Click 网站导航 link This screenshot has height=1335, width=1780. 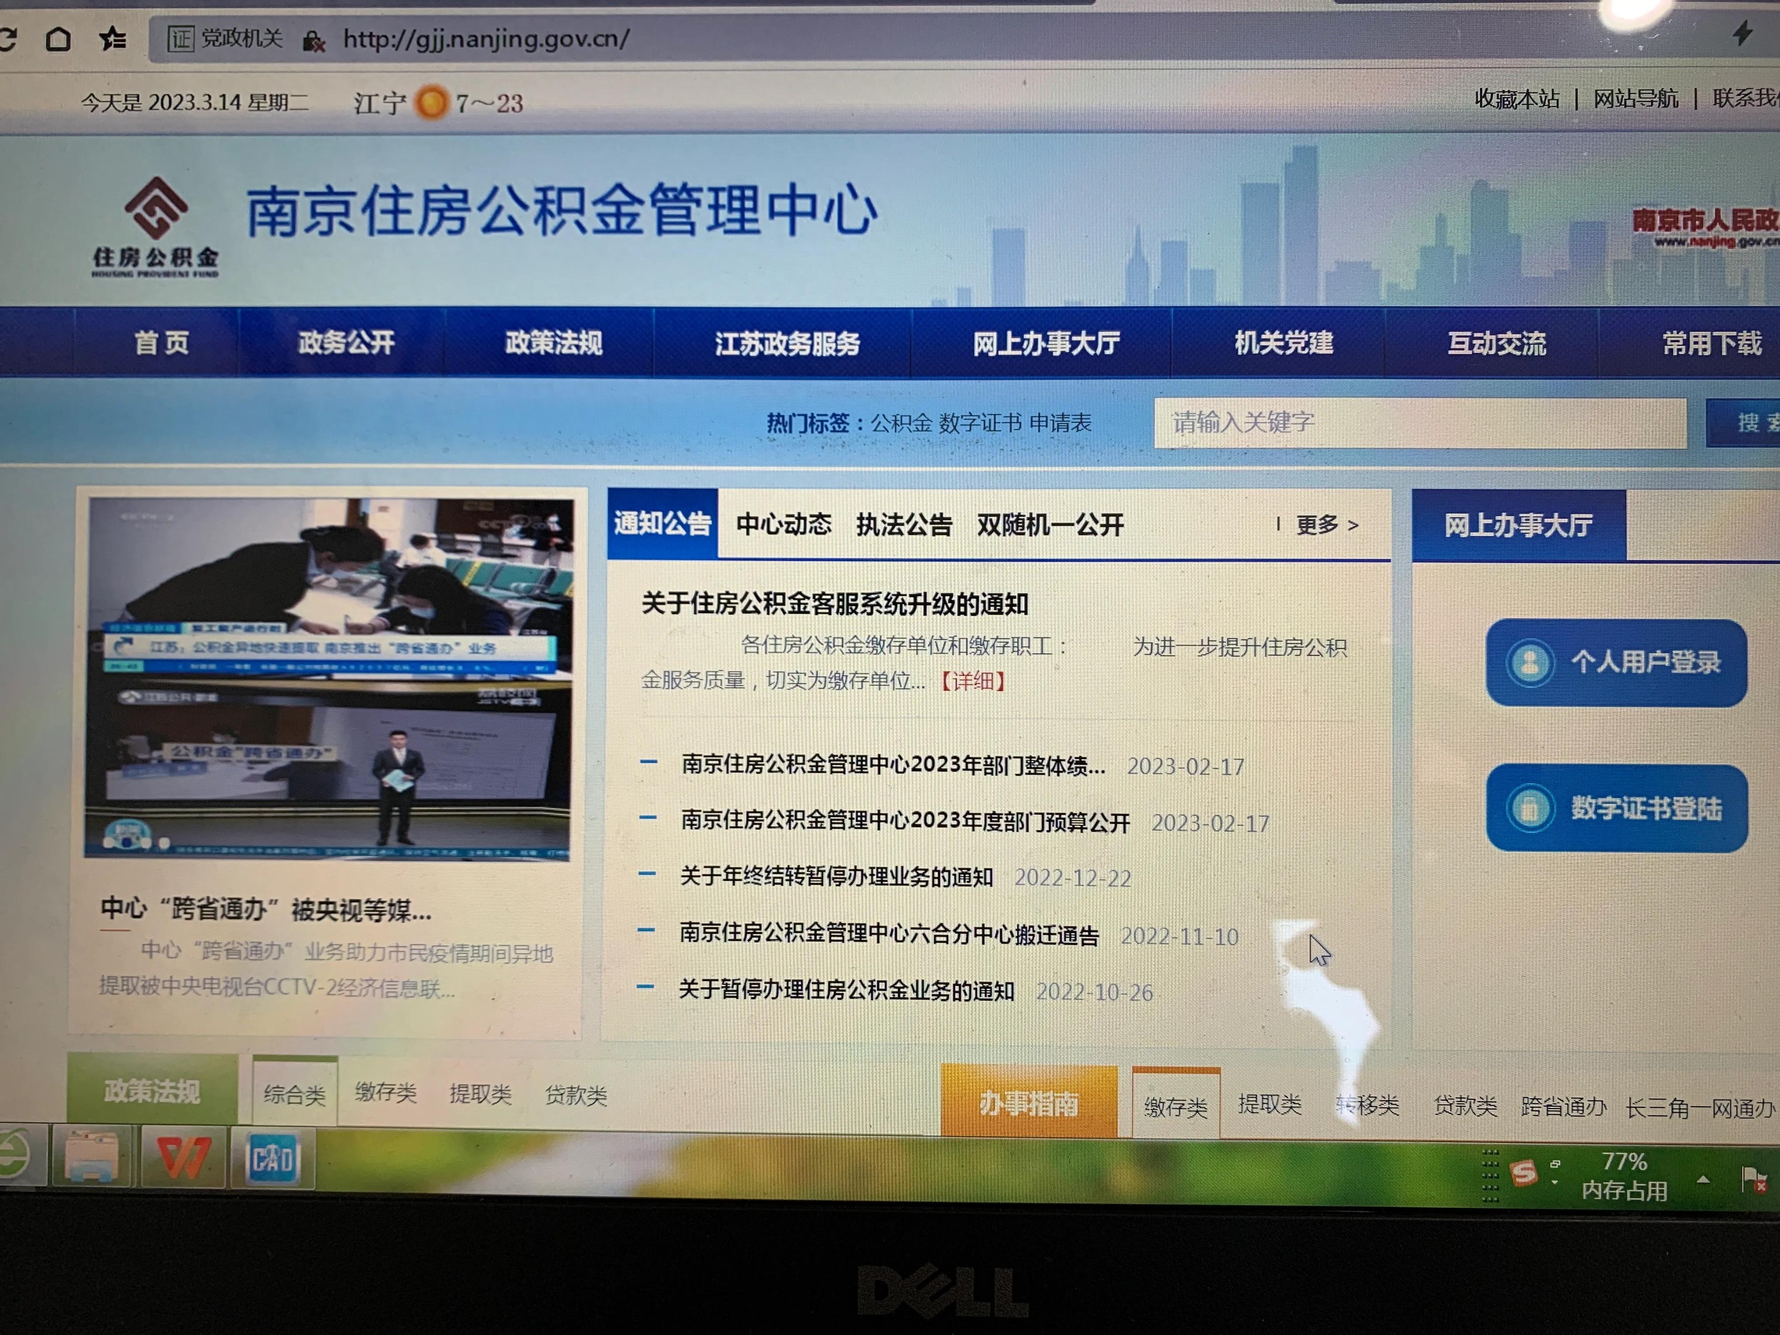(1635, 98)
